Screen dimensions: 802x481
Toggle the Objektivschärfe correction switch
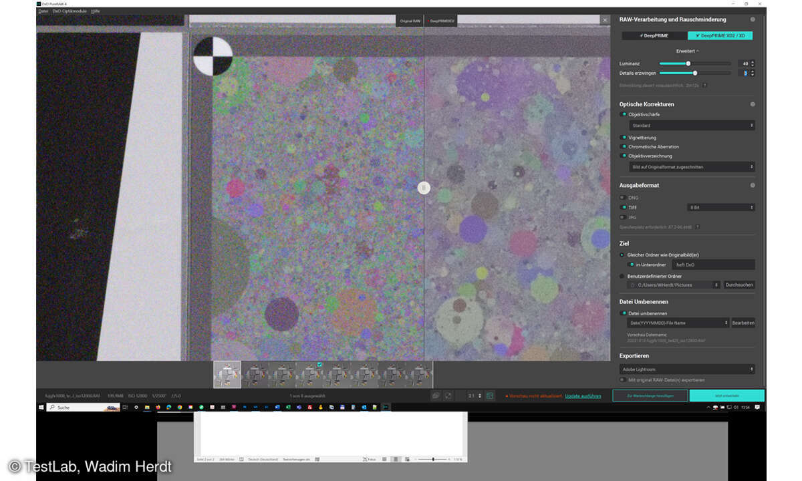coord(624,114)
